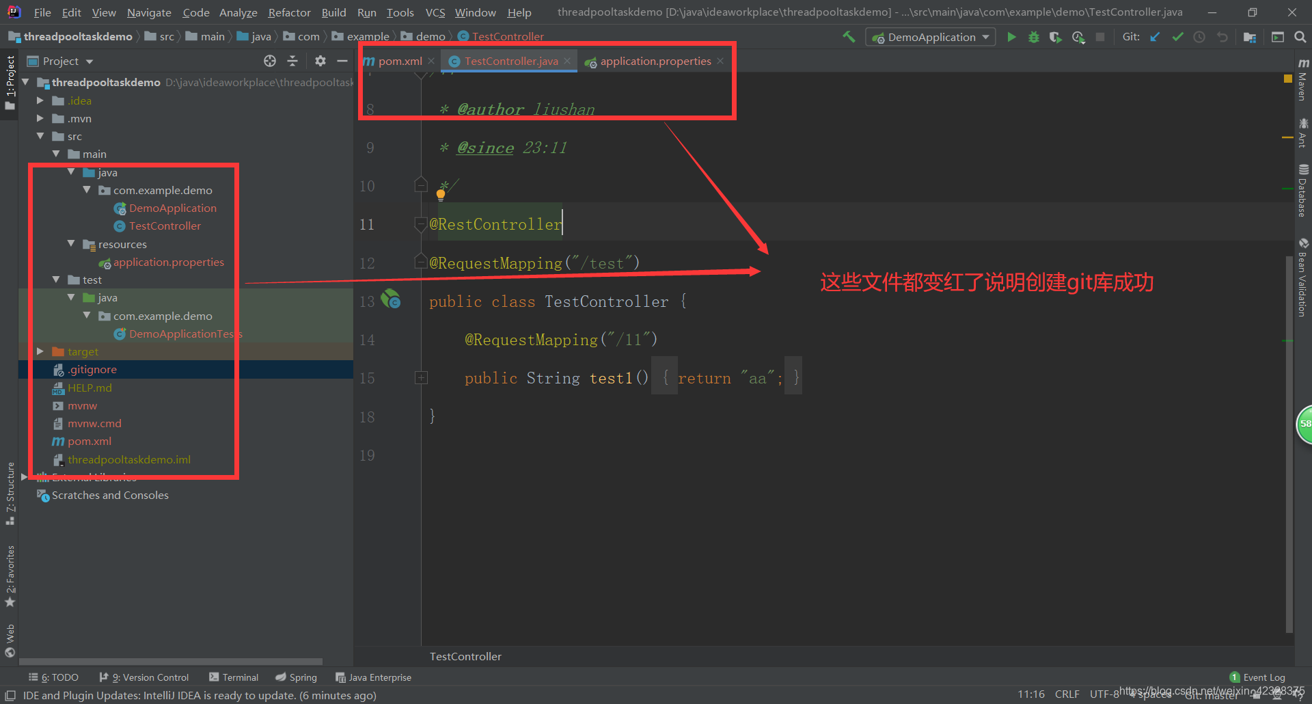Expand the target folder
Image resolution: width=1312 pixels, height=704 pixels.
pyautogui.click(x=40, y=351)
